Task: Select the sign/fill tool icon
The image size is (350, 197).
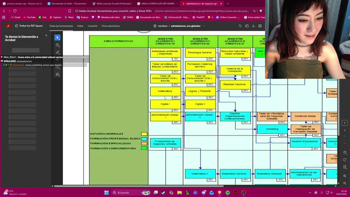Action: tap(57, 74)
